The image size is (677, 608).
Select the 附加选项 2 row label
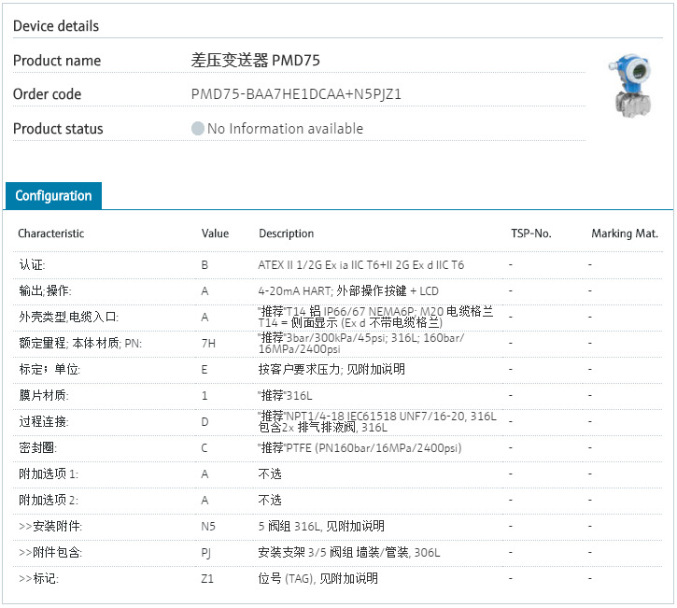[49, 501]
